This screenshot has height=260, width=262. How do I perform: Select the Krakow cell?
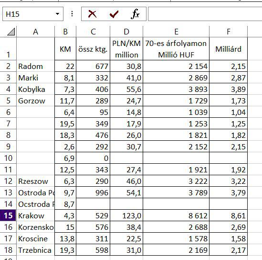(x=36, y=215)
